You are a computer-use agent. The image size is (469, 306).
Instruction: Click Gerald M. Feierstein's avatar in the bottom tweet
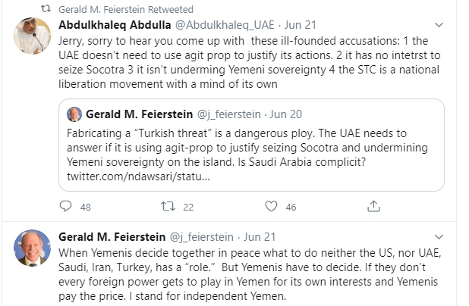pos(32,247)
